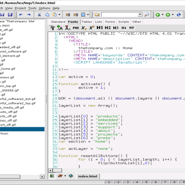Switch to virtual desktop 1 in pager
Screen dimensions: 185x185
click(109, 182)
